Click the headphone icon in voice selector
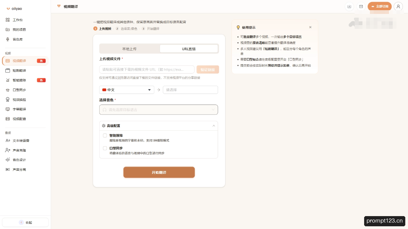The height and width of the screenshot is (229, 408). click(x=105, y=110)
